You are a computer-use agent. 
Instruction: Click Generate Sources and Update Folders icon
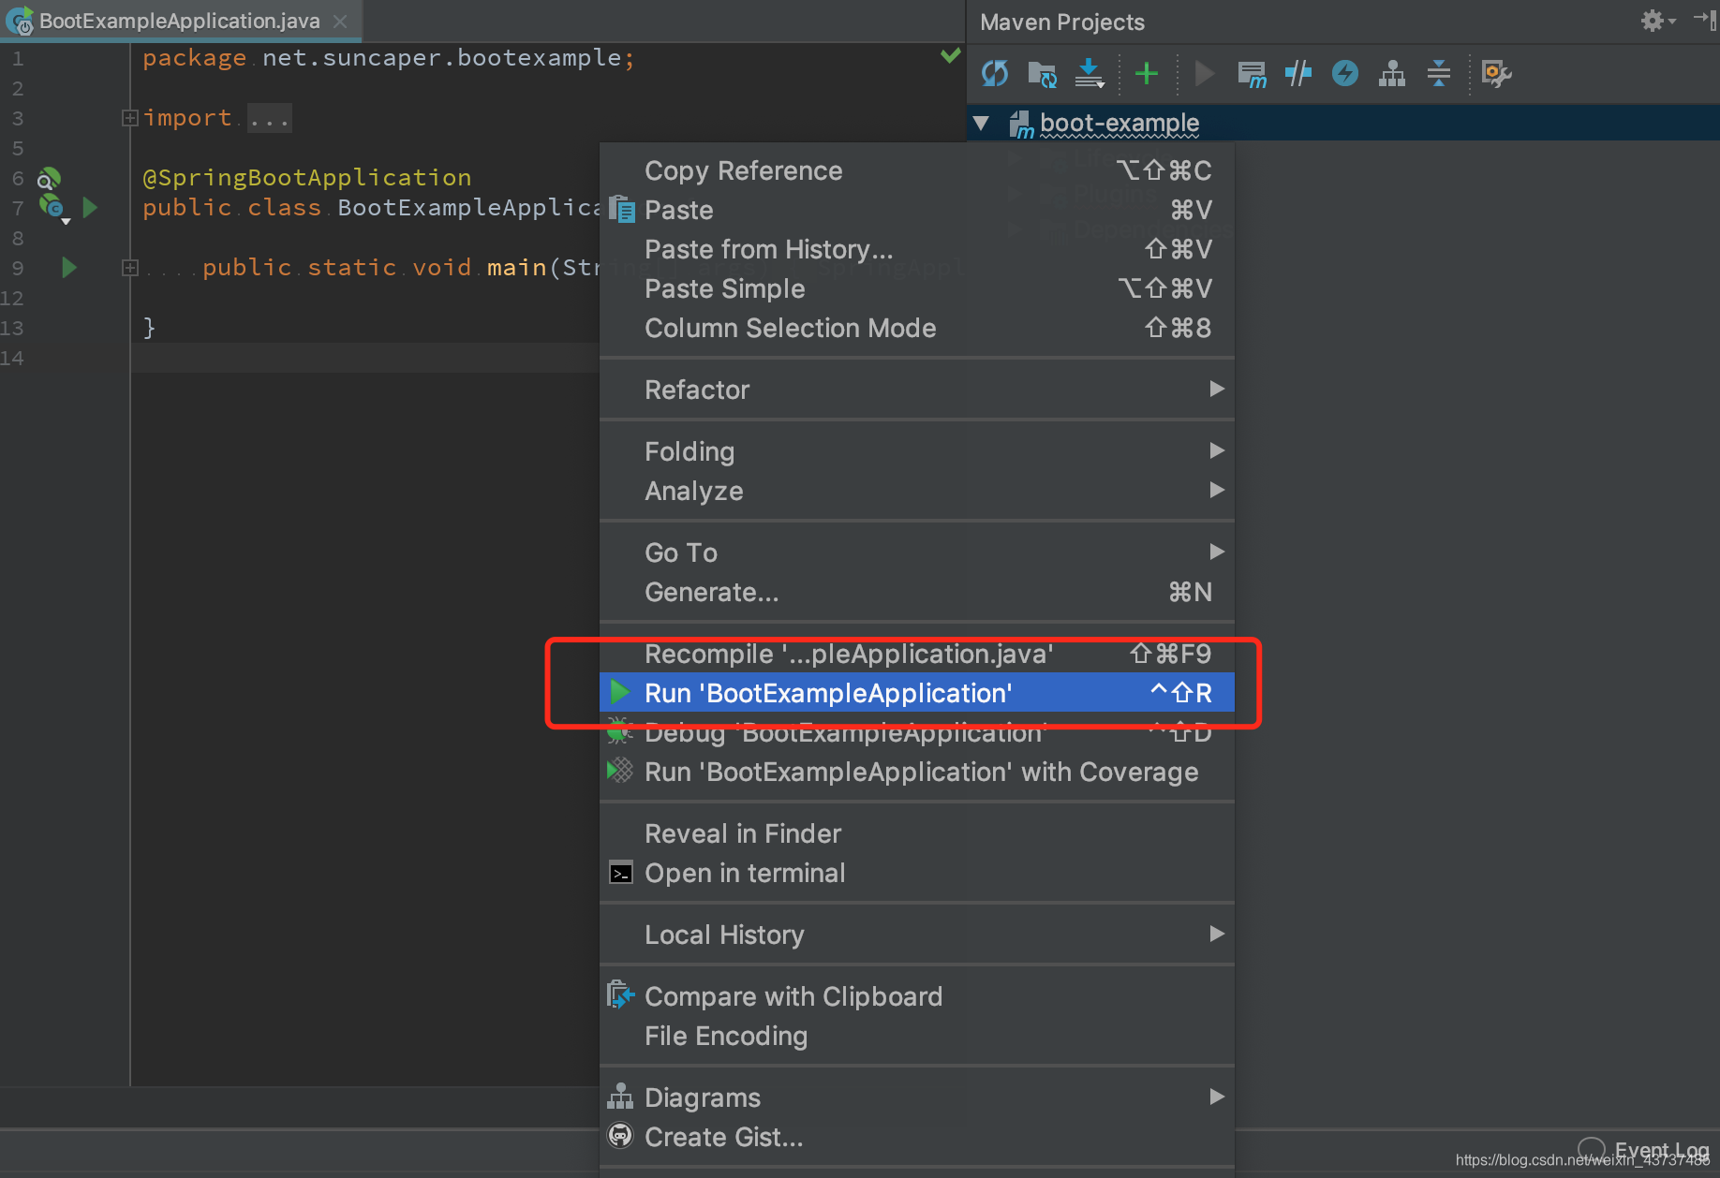click(x=1042, y=73)
